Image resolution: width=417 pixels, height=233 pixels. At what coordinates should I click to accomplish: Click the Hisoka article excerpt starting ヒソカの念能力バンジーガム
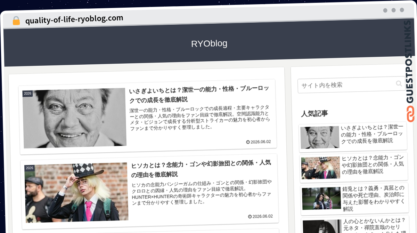pyautogui.click(x=202, y=192)
